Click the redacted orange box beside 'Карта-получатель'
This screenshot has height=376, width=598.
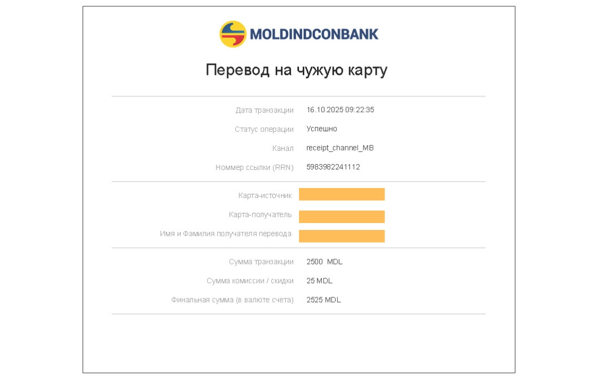tap(342, 217)
